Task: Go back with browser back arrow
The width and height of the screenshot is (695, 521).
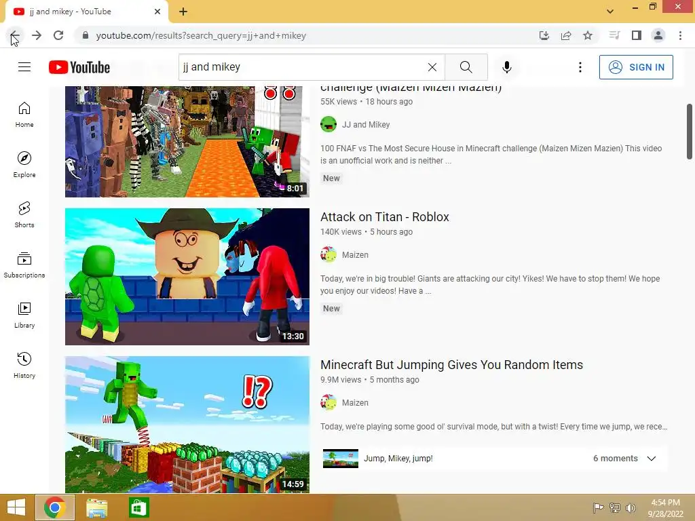Action: point(15,35)
